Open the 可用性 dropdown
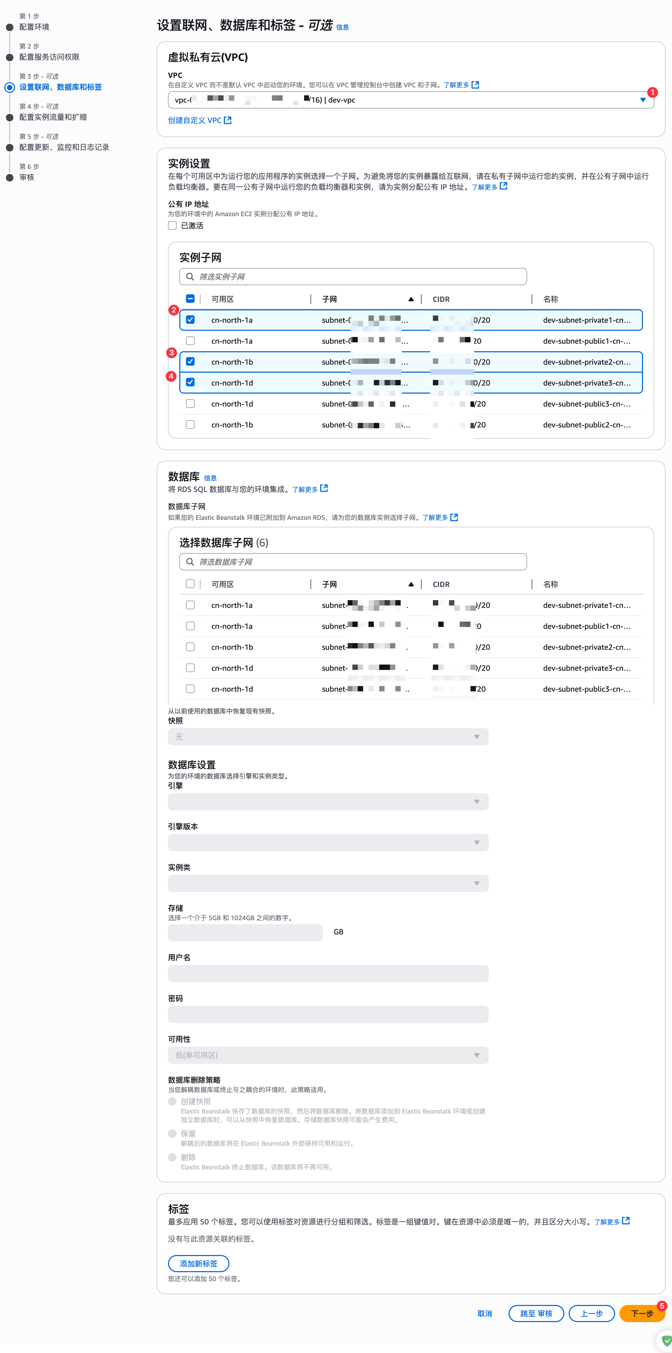The width and height of the screenshot is (672, 1353). pyautogui.click(x=328, y=1055)
